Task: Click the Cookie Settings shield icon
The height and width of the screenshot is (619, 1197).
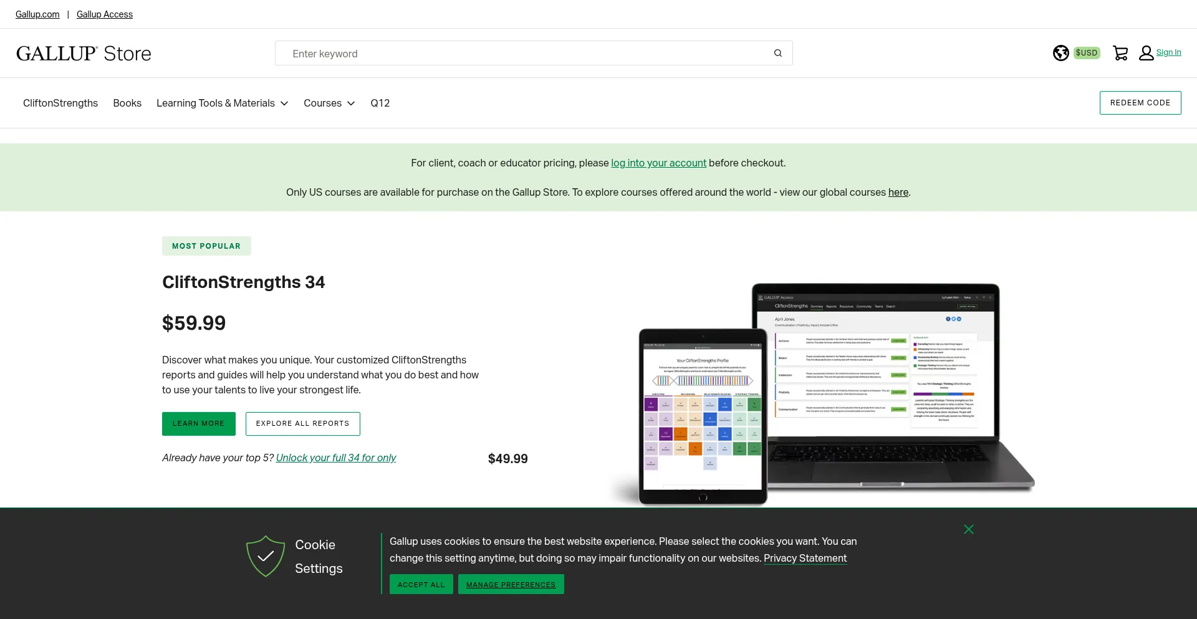Action: click(266, 556)
